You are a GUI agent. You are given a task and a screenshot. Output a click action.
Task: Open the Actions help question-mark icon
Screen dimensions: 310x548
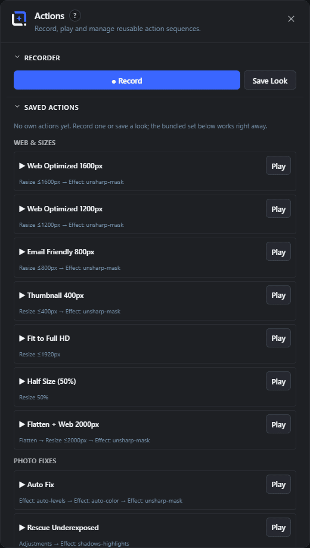tap(75, 16)
